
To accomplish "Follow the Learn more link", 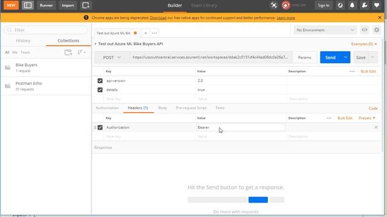I will 285,17.
